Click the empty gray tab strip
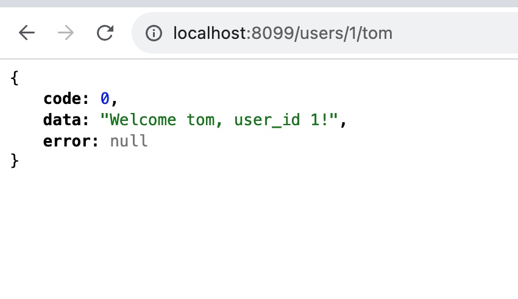The height and width of the screenshot is (299, 518). 259,4
